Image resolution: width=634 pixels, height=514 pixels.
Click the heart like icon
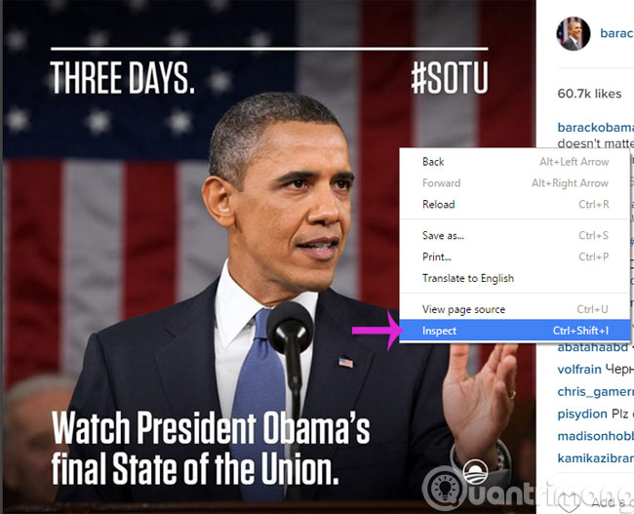(x=569, y=502)
